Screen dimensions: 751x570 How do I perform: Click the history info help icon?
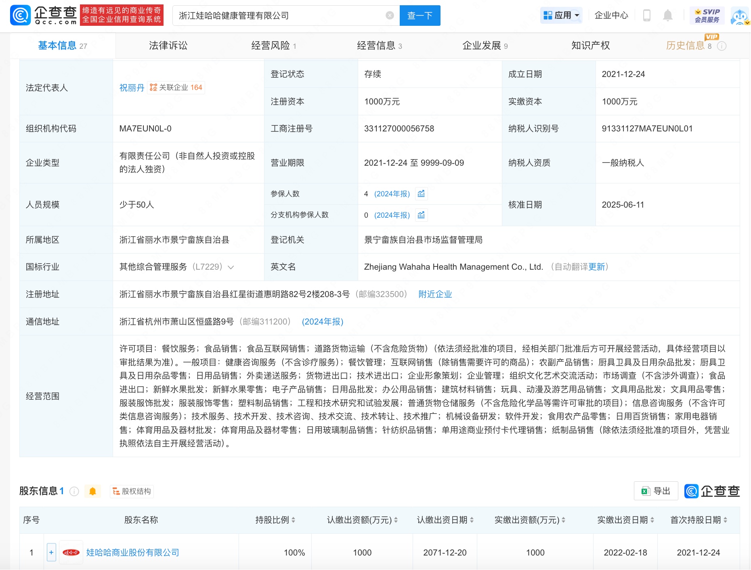point(722,46)
